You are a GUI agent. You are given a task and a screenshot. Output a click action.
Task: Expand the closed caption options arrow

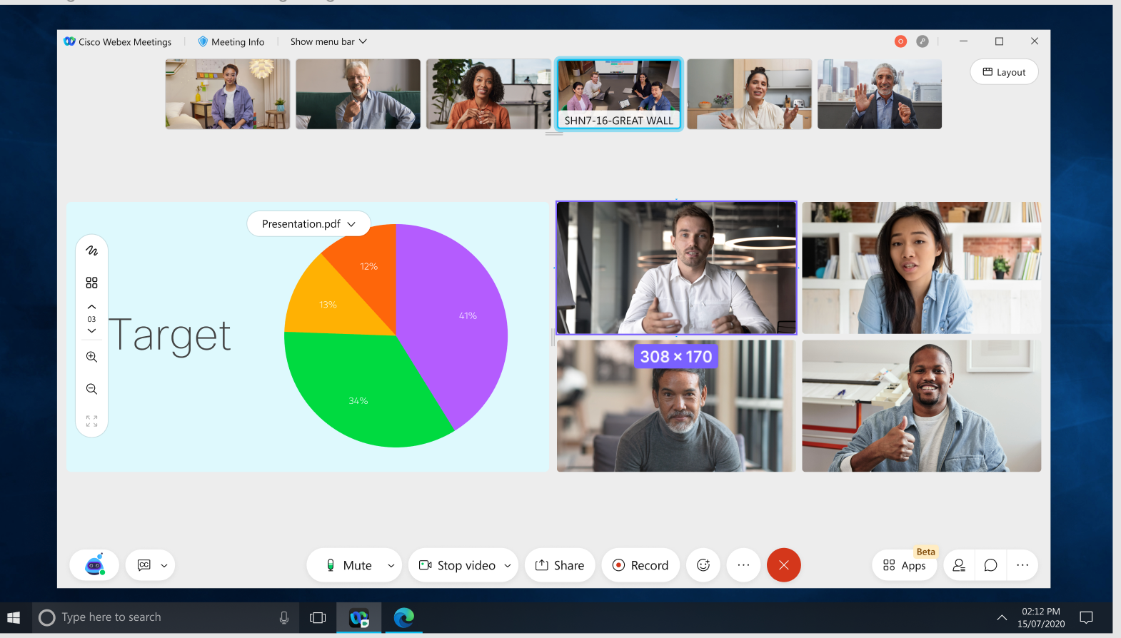point(164,565)
